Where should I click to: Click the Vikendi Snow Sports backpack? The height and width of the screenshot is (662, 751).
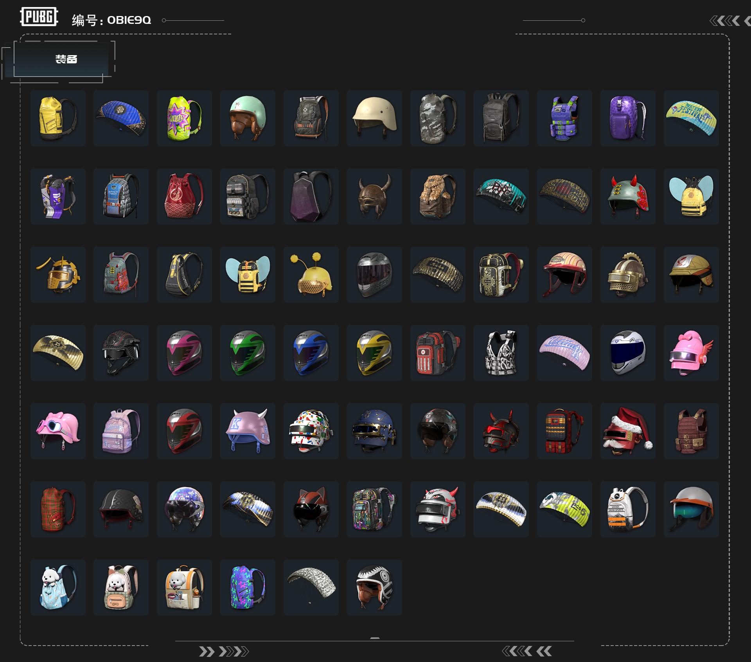628,509
